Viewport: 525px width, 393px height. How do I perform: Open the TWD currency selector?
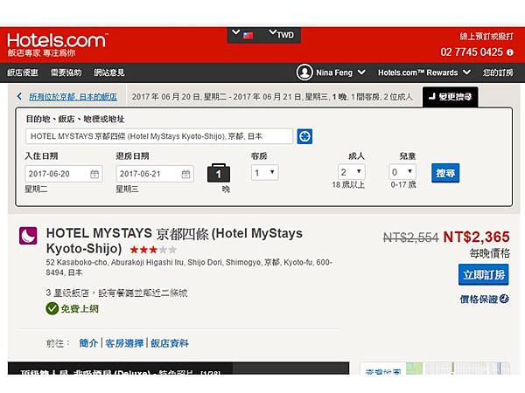click(x=282, y=35)
